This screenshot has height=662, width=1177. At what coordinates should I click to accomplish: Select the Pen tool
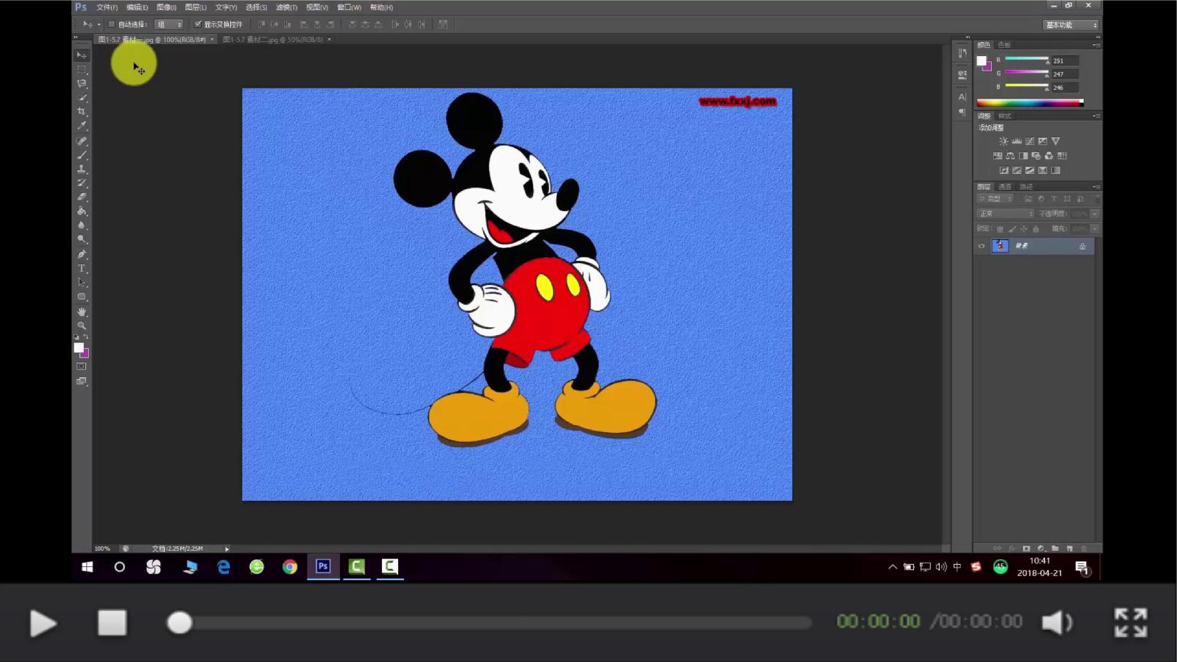[82, 254]
